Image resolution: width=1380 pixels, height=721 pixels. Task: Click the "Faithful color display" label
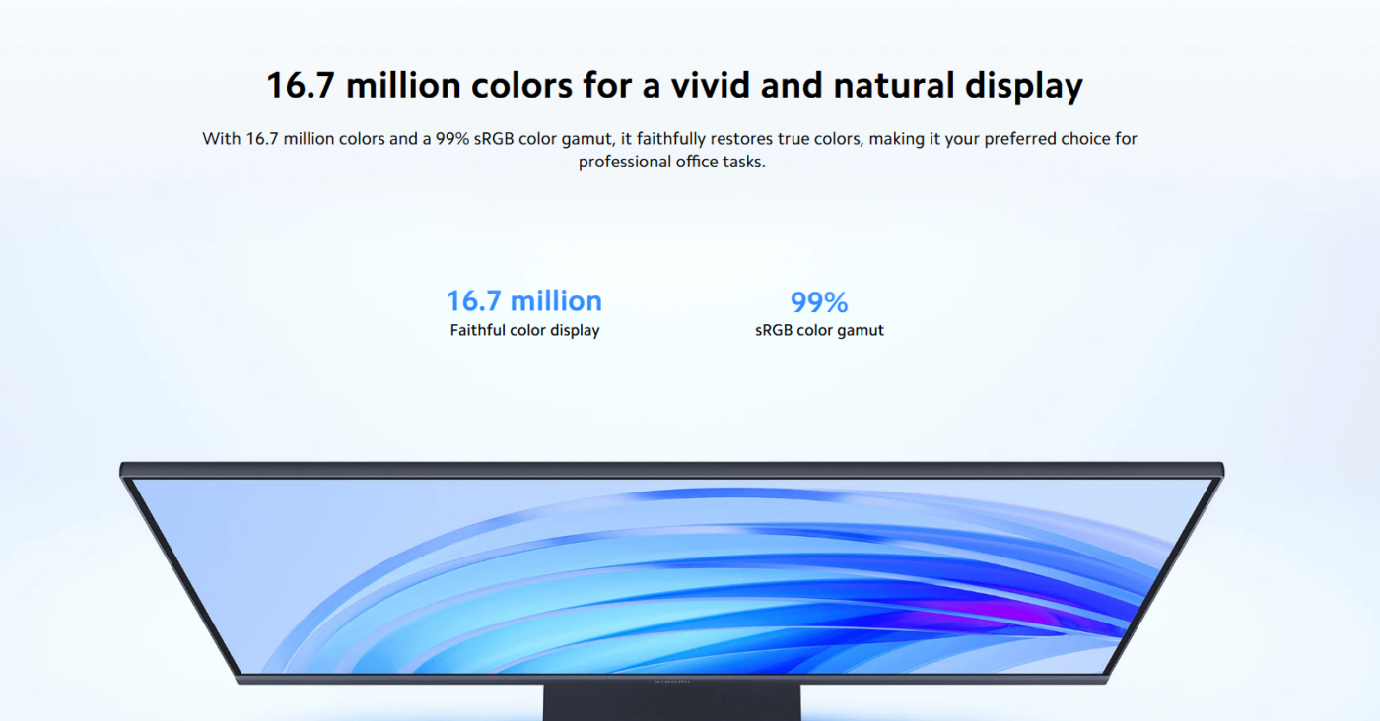click(x=524, y=331)
